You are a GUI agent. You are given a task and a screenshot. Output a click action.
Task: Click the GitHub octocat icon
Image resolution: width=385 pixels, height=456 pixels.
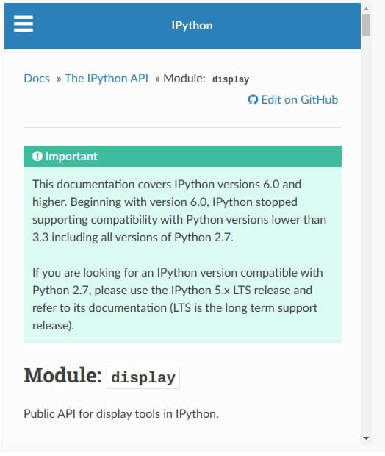point(253,100)
